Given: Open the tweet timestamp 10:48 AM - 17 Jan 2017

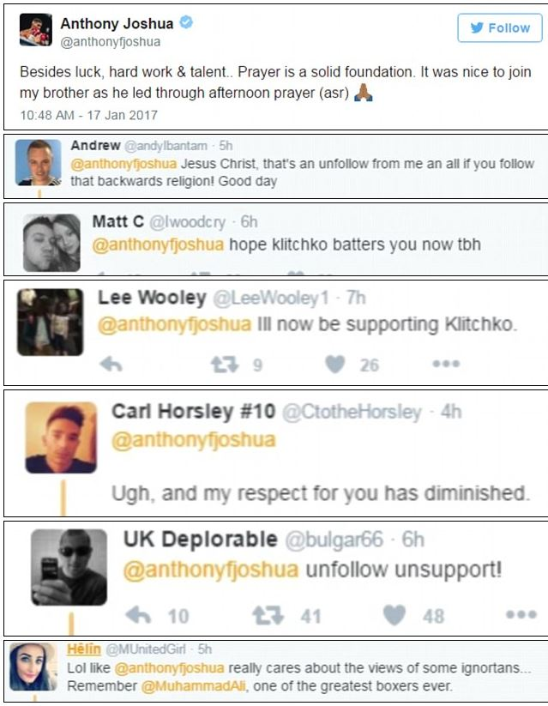Looking at the screenshot, I should pos(88,115).
